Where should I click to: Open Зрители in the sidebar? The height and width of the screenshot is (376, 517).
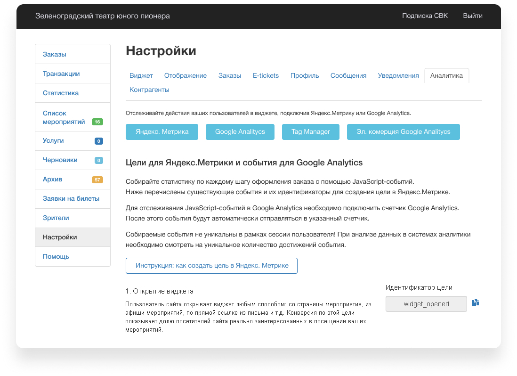(73, 218)
